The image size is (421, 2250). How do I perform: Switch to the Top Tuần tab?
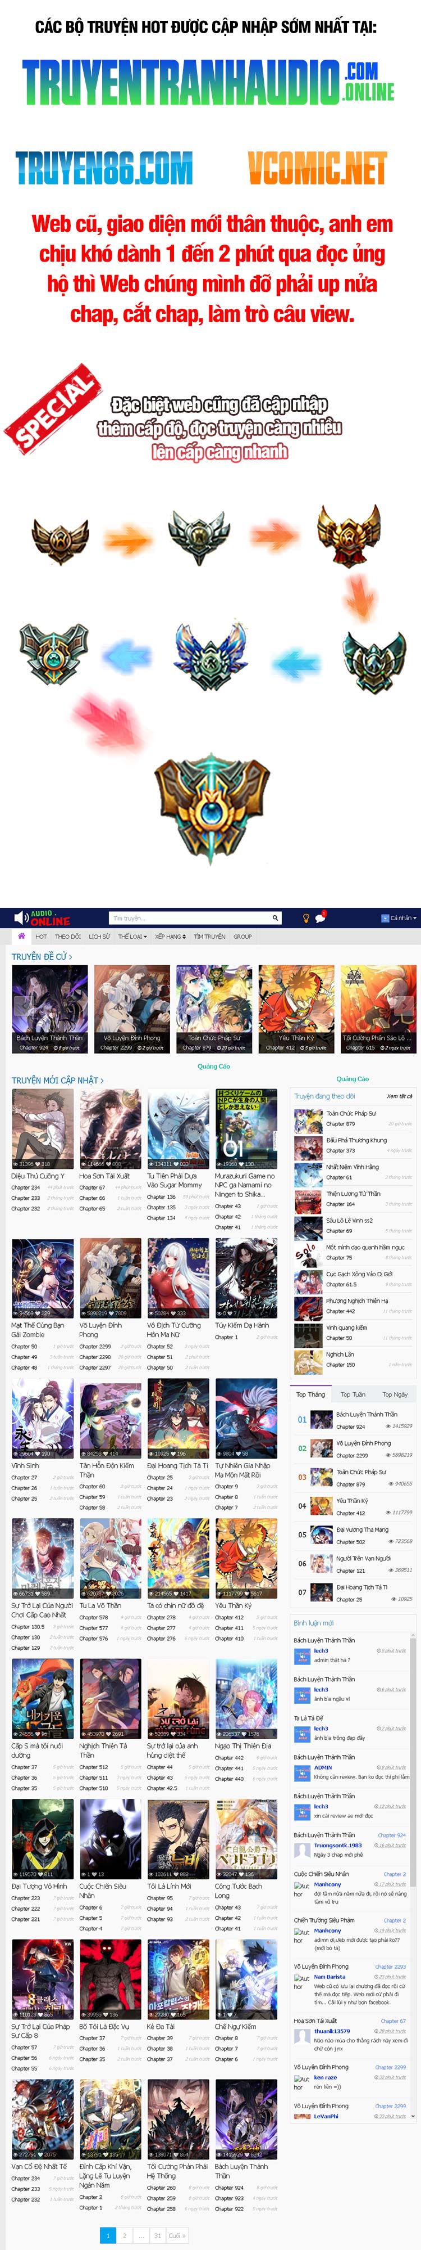coord(352,1394)
